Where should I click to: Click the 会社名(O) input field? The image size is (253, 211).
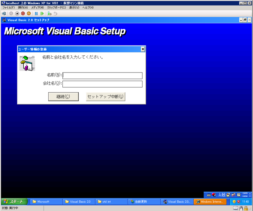(x=102, y=84)
